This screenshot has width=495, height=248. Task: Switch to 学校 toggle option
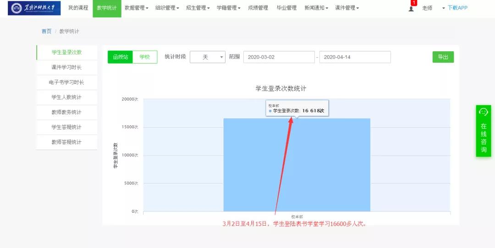tap(145, 57)
